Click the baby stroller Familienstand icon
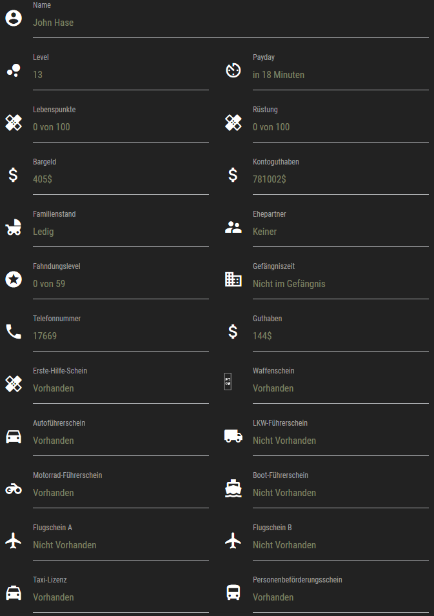The width and height of the screenshot is (434, 616). pyautogui.click(x=14, y=227)
